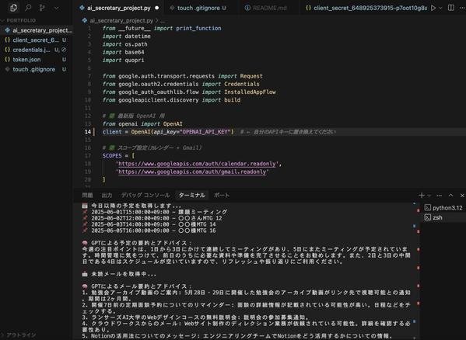Click ai_secretary_project.py breadcrumb path

pyautogui.click(x=121, y=21)
